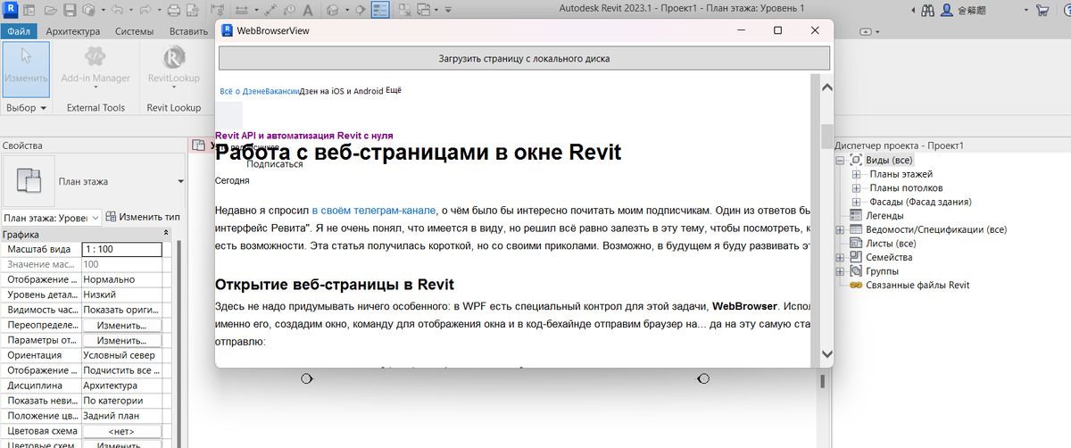Image resolution: width=1071 pixels, height=448 pixels.
Task: Expand the Группы node
Action: coord(840,271)
